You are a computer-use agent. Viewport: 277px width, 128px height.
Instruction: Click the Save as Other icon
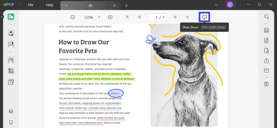click(266, 84)
